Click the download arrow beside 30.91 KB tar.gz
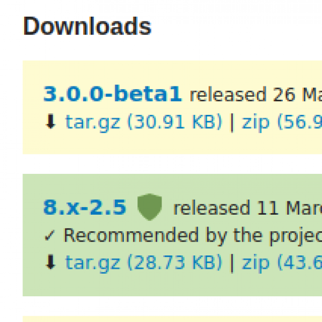 tap(51, 122)
